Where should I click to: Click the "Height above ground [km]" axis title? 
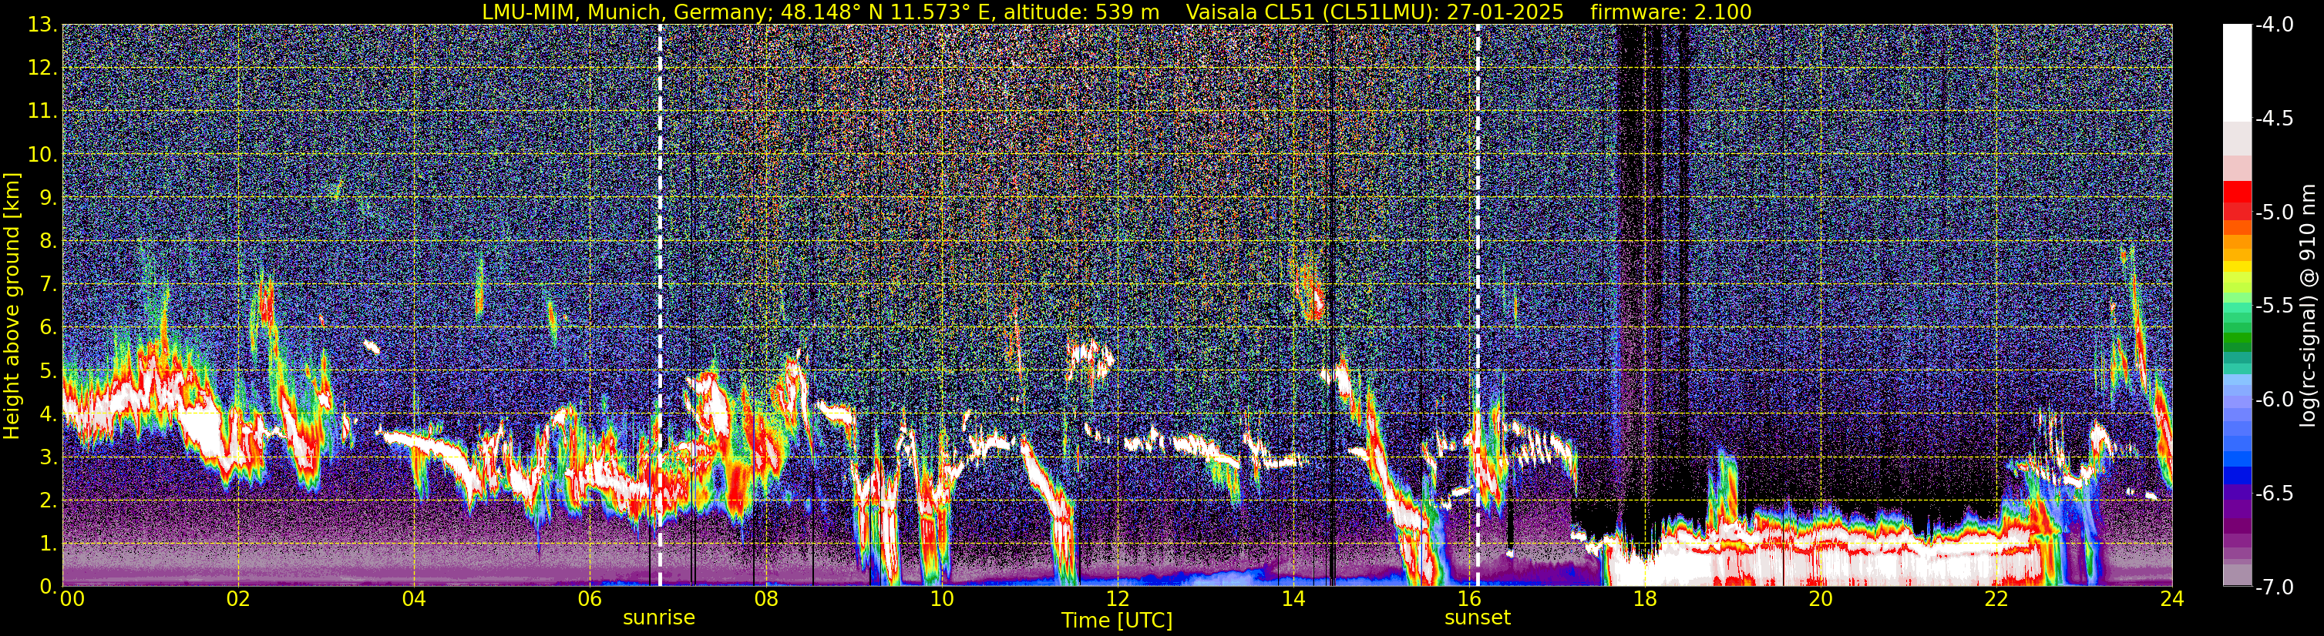[12, 306]
